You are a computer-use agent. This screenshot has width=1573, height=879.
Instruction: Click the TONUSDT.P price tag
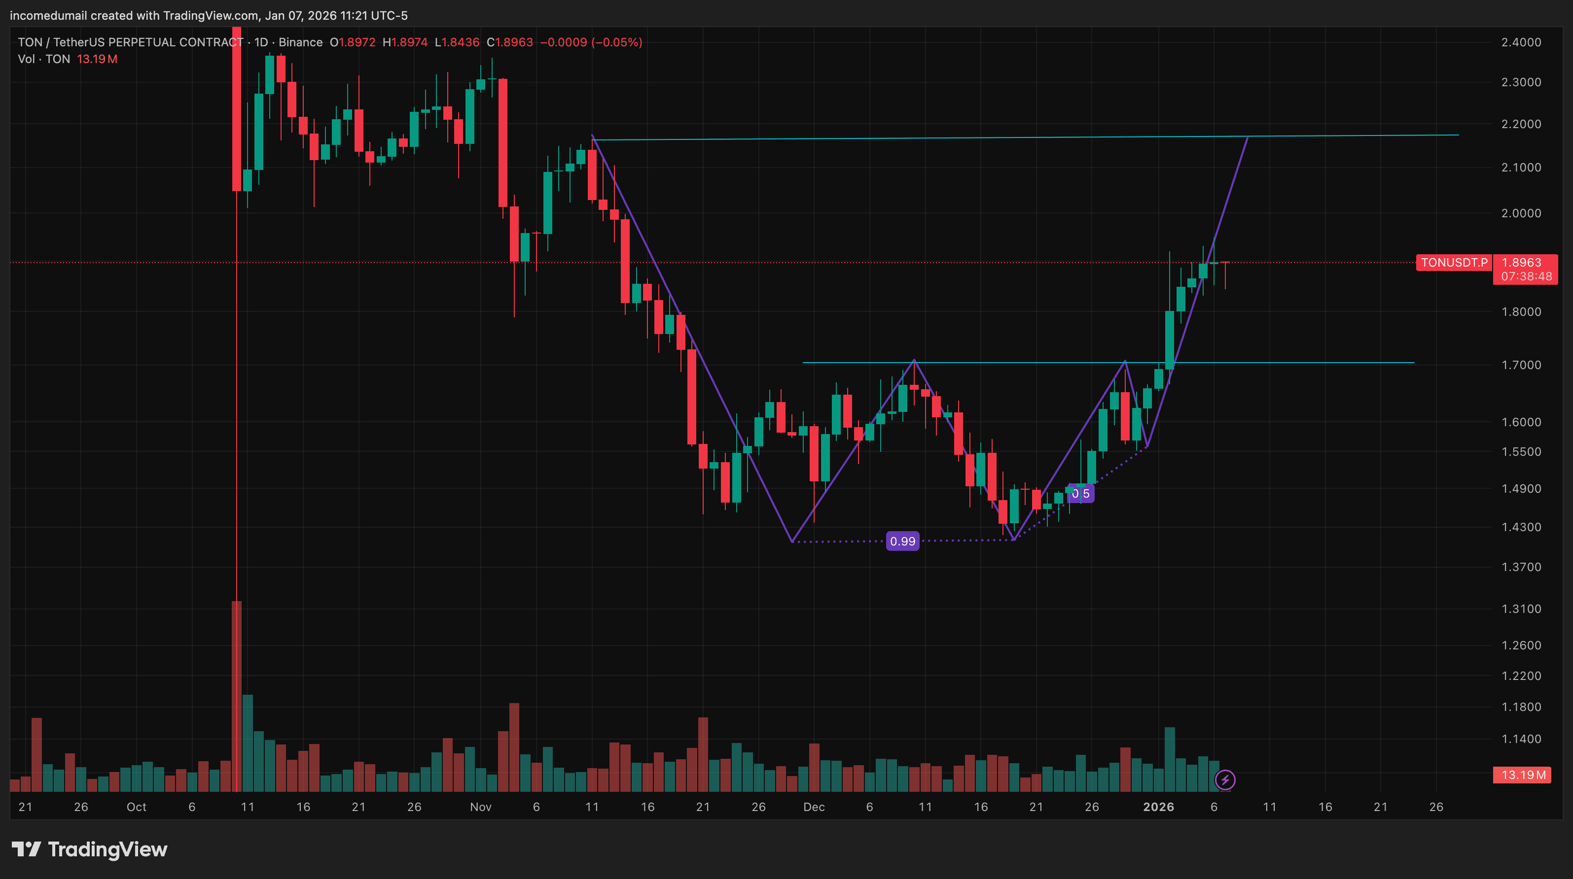[1453, 262]
